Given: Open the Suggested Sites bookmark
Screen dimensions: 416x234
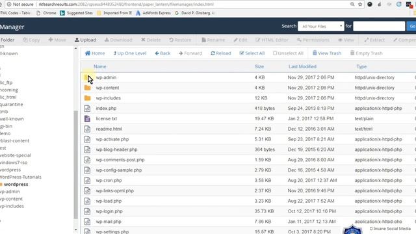Looking at the screenshot, I should click(x=77, y=13).
